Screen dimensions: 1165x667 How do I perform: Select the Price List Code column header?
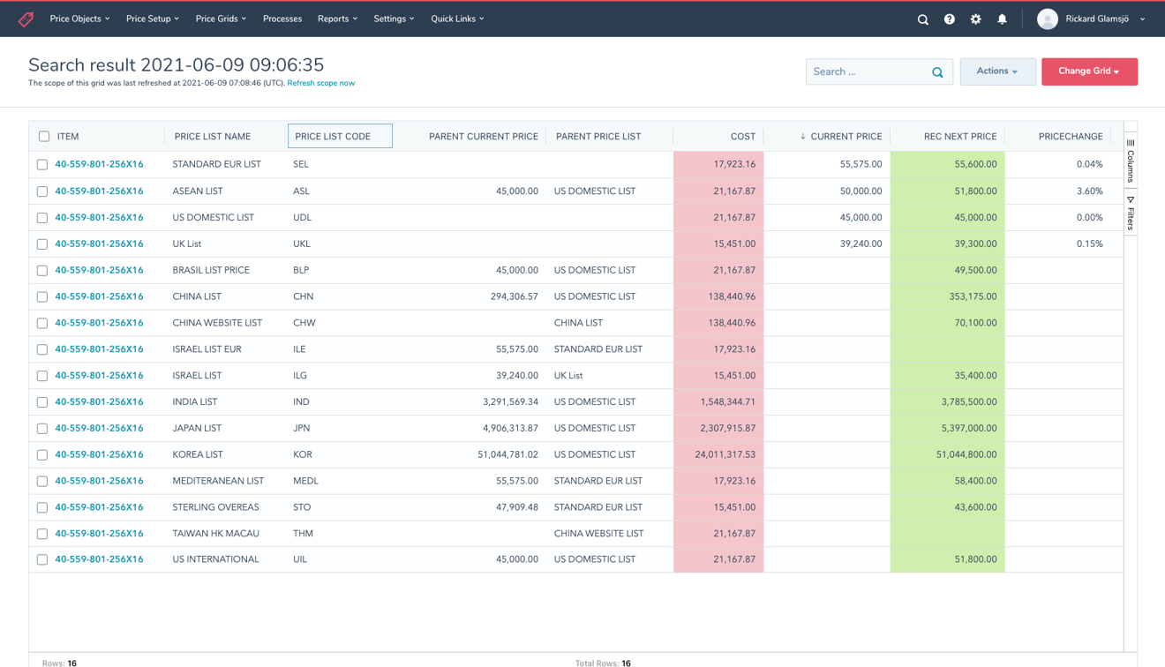340,137
